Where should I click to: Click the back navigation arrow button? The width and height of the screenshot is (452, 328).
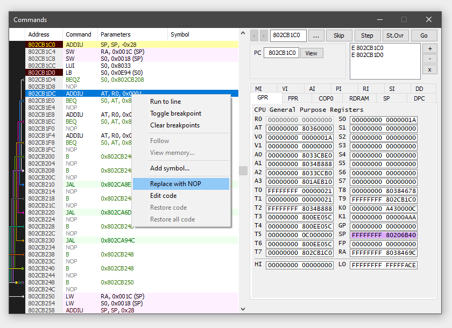pyautogui.click(x=255, y=36)
